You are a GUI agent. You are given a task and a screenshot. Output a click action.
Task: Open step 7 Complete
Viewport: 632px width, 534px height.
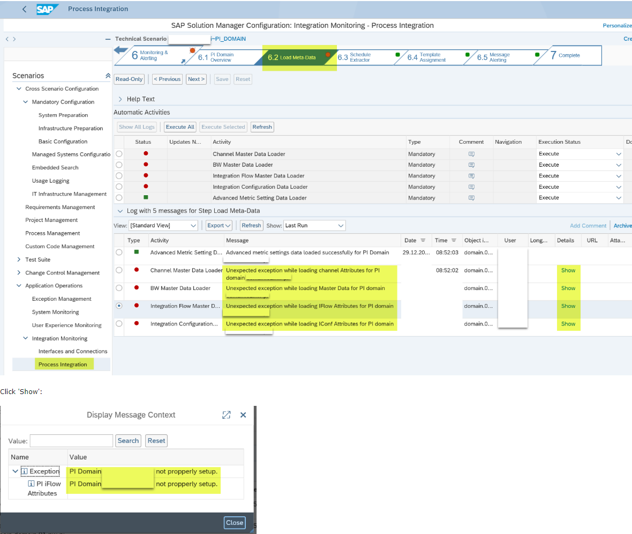[565, 55]
